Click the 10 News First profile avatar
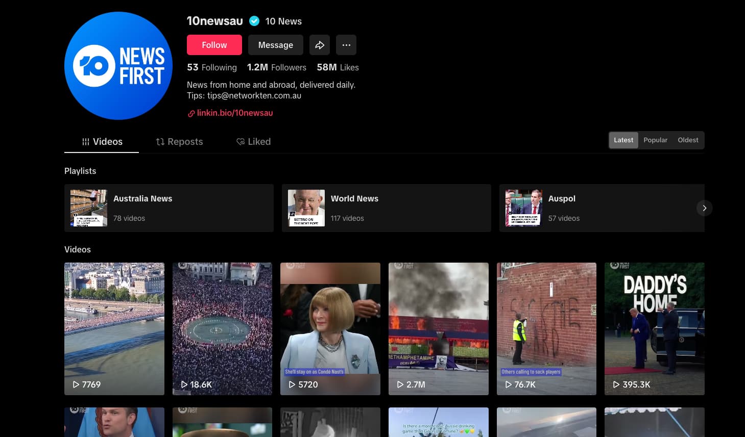This screenshot has height=437, width=745. click(x=118, y=66)
